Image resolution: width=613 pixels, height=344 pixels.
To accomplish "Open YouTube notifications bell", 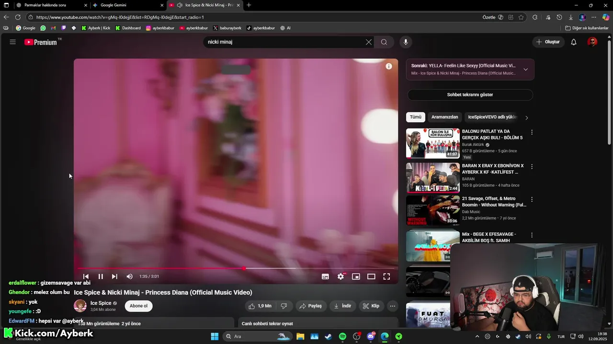I will tap(574, 42).
